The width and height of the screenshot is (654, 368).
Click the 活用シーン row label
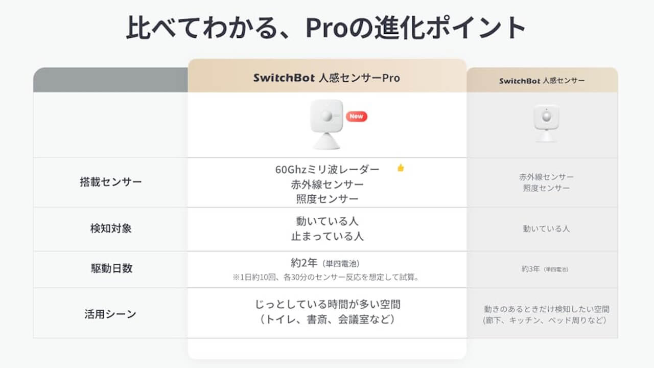click(110, 314)
